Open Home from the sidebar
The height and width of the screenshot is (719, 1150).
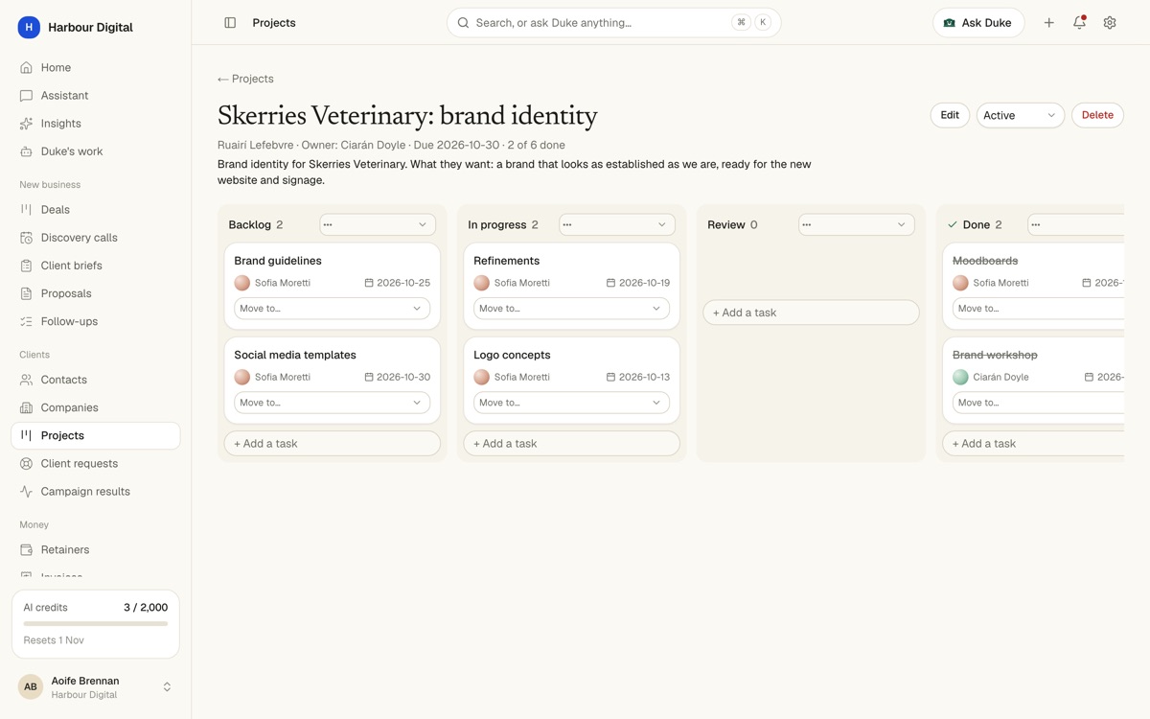click(96, 68)
